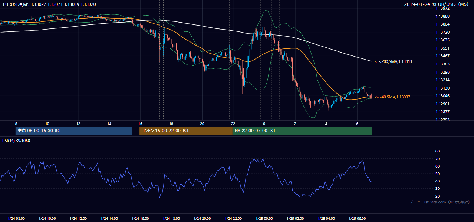This screenshot has height=222, width=474.
Task: Click hour label 12 below price chart
Action: 78,124
